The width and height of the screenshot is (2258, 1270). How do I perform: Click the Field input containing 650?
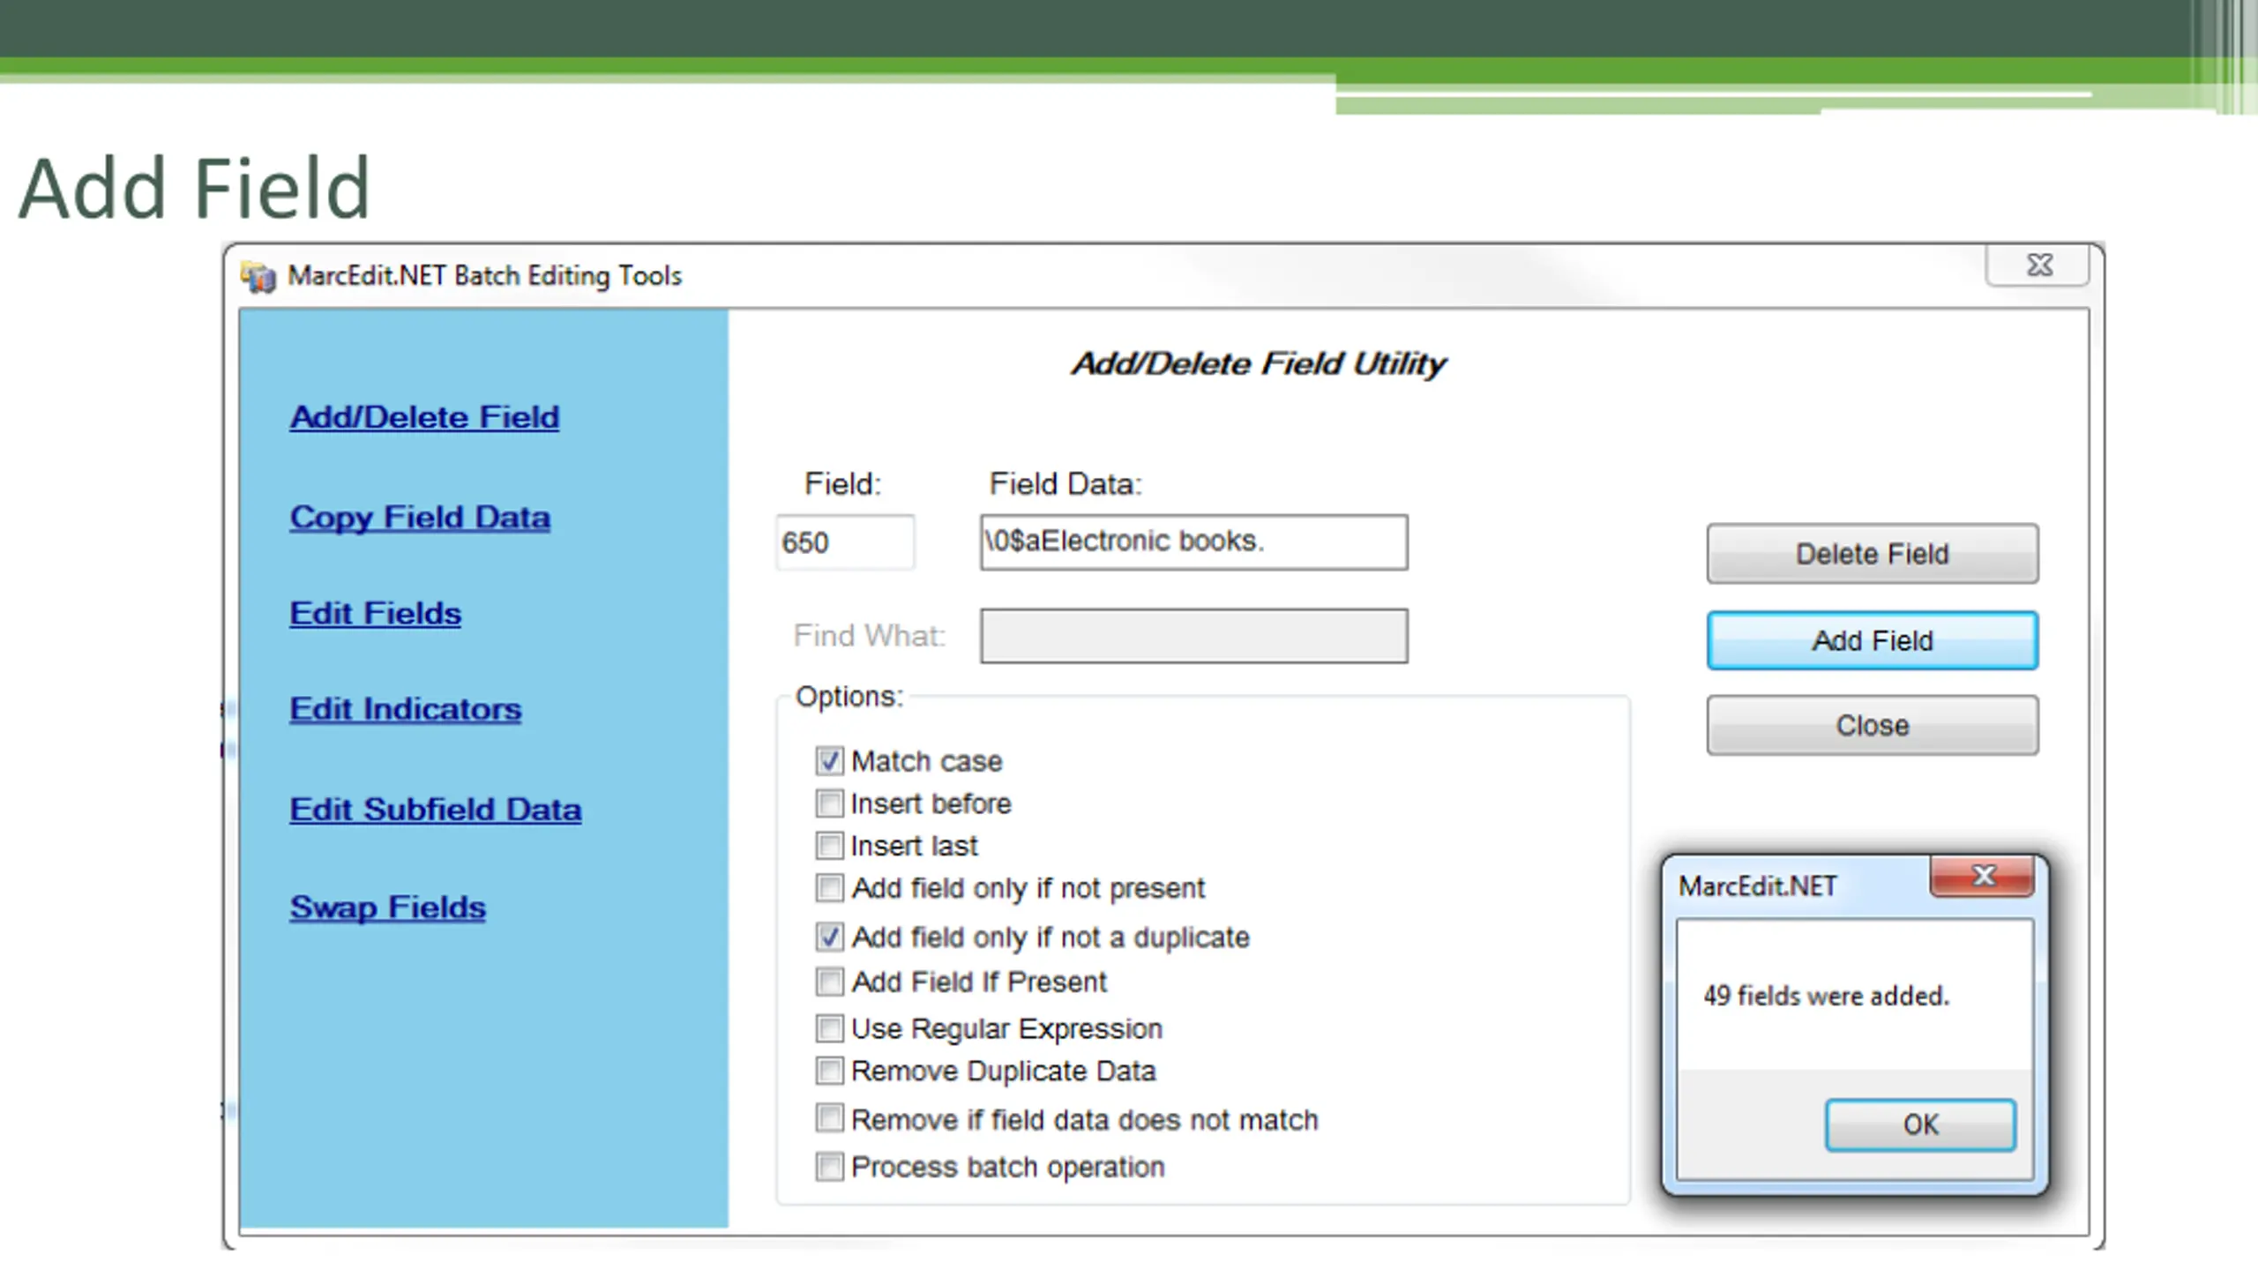(845, 542)
